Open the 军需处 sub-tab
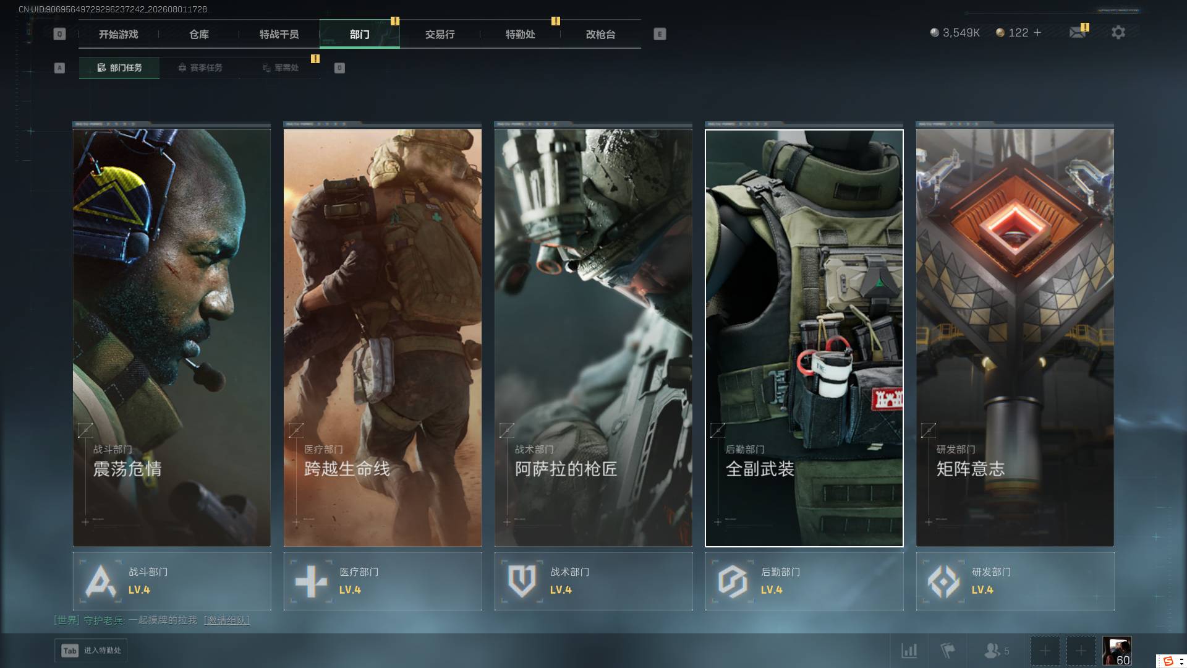The height and width of the screenshot is (668, 1187). tap(280, 68)
